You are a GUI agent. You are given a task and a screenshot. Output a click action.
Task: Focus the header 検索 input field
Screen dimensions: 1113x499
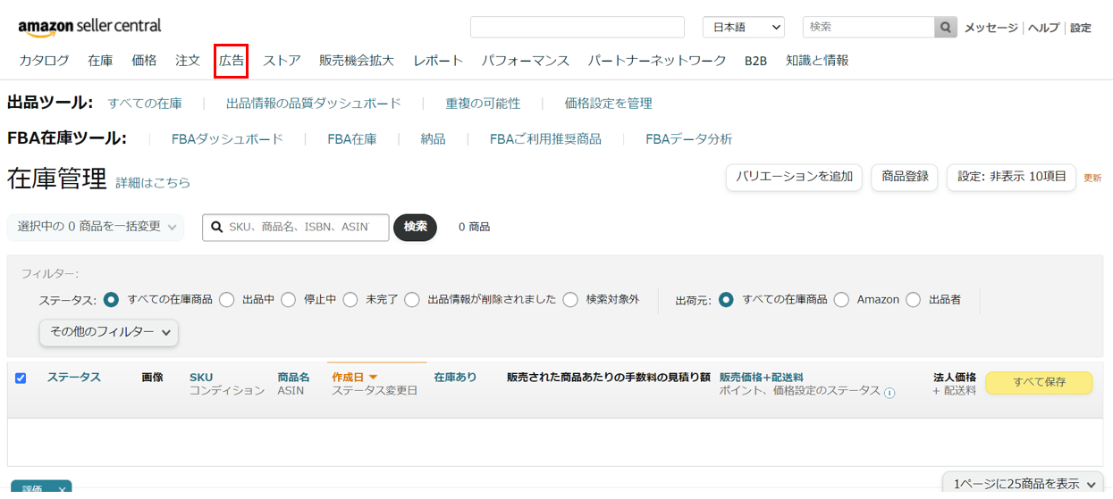(x=868, y=27)
